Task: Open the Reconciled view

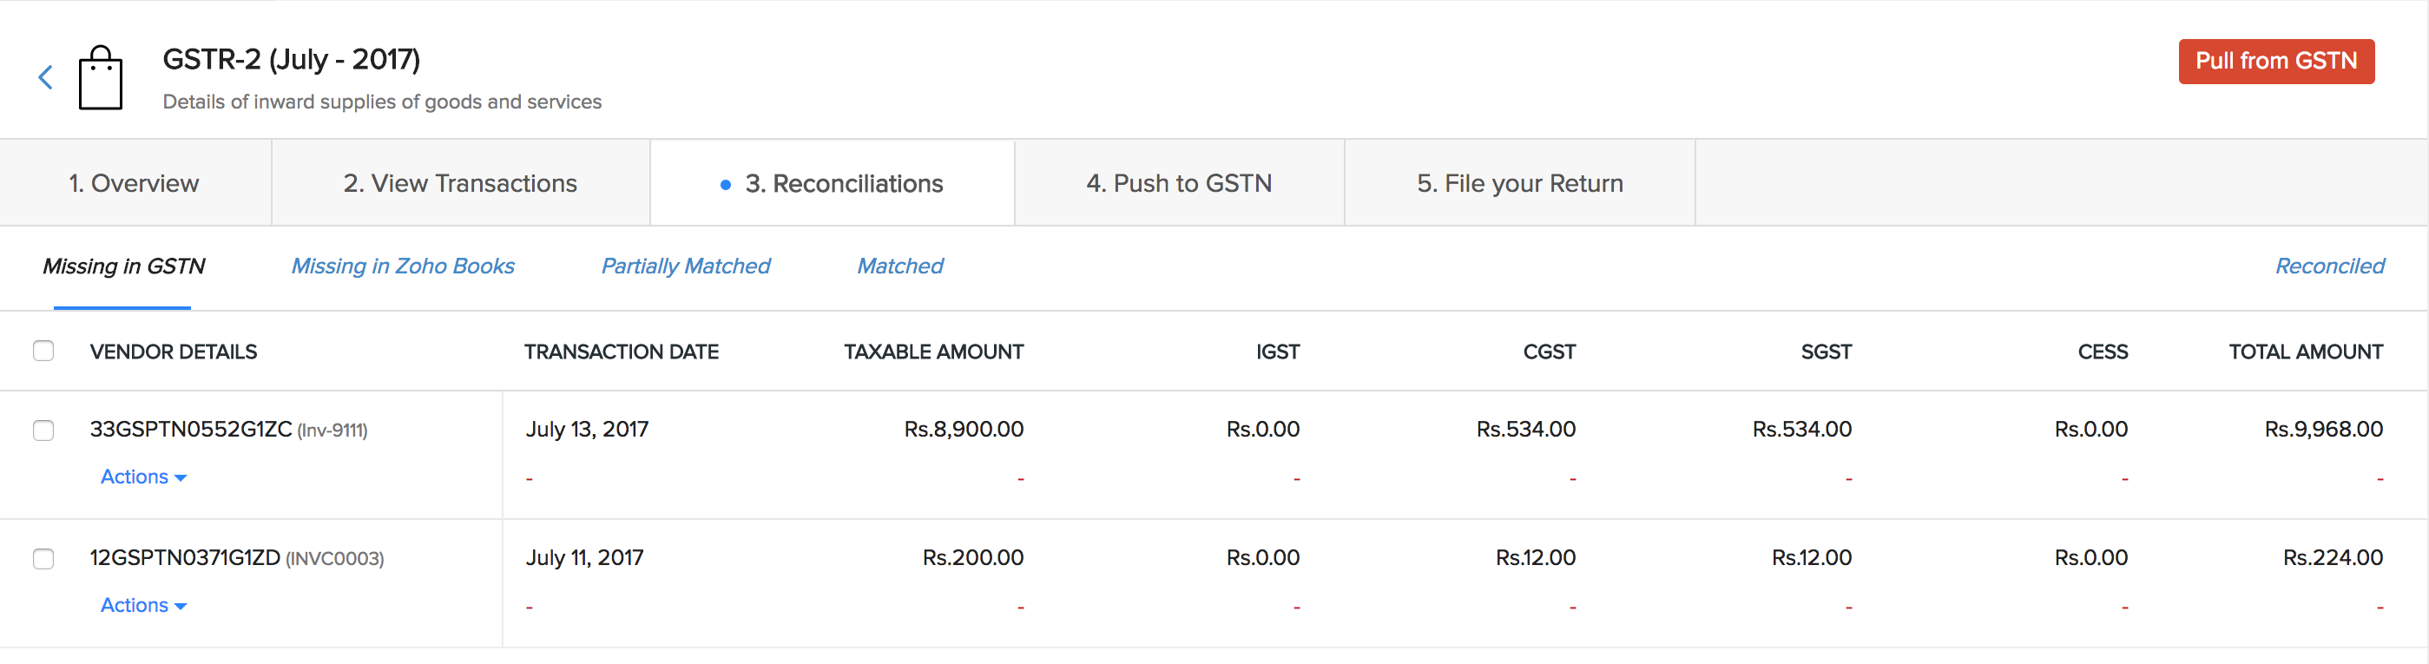Action: point(2330,266)
